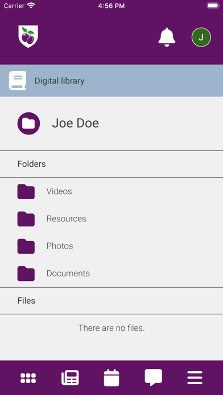The width and height of the screenshot is (223, 395).
Task: Open the hamburger menu icon
Action: [195, 377]
